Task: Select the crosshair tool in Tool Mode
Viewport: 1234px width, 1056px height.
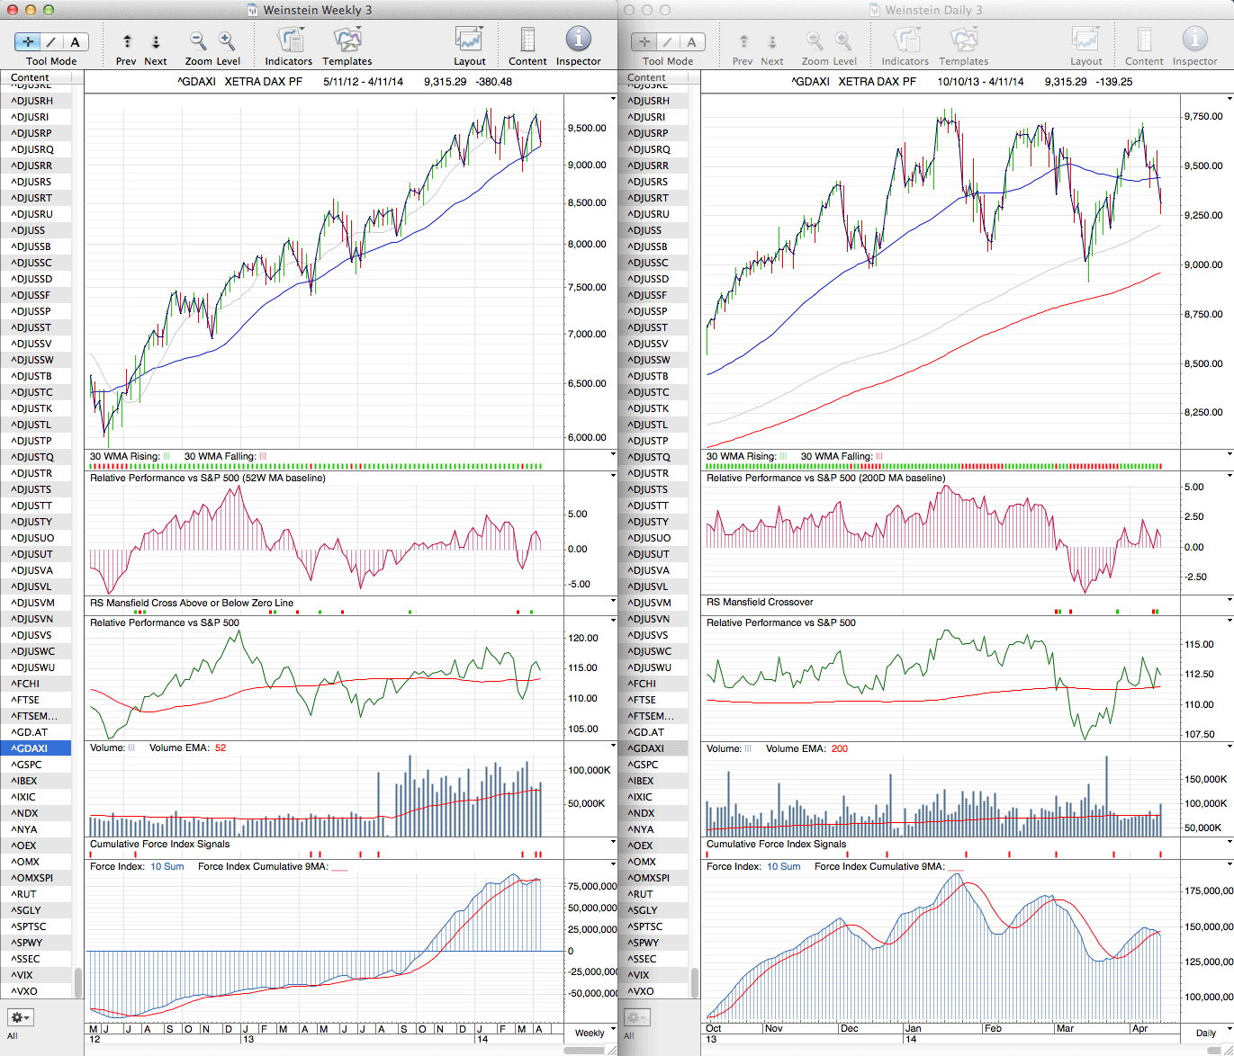Action: 28,41
